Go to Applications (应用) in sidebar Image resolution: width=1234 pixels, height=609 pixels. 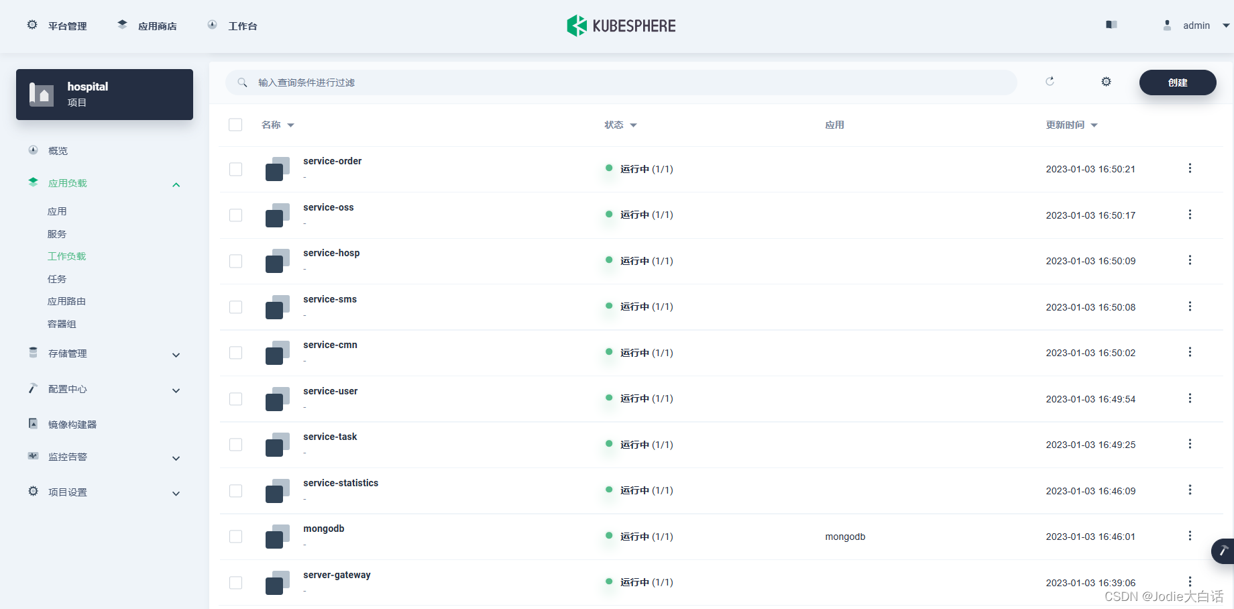(57, 211)
